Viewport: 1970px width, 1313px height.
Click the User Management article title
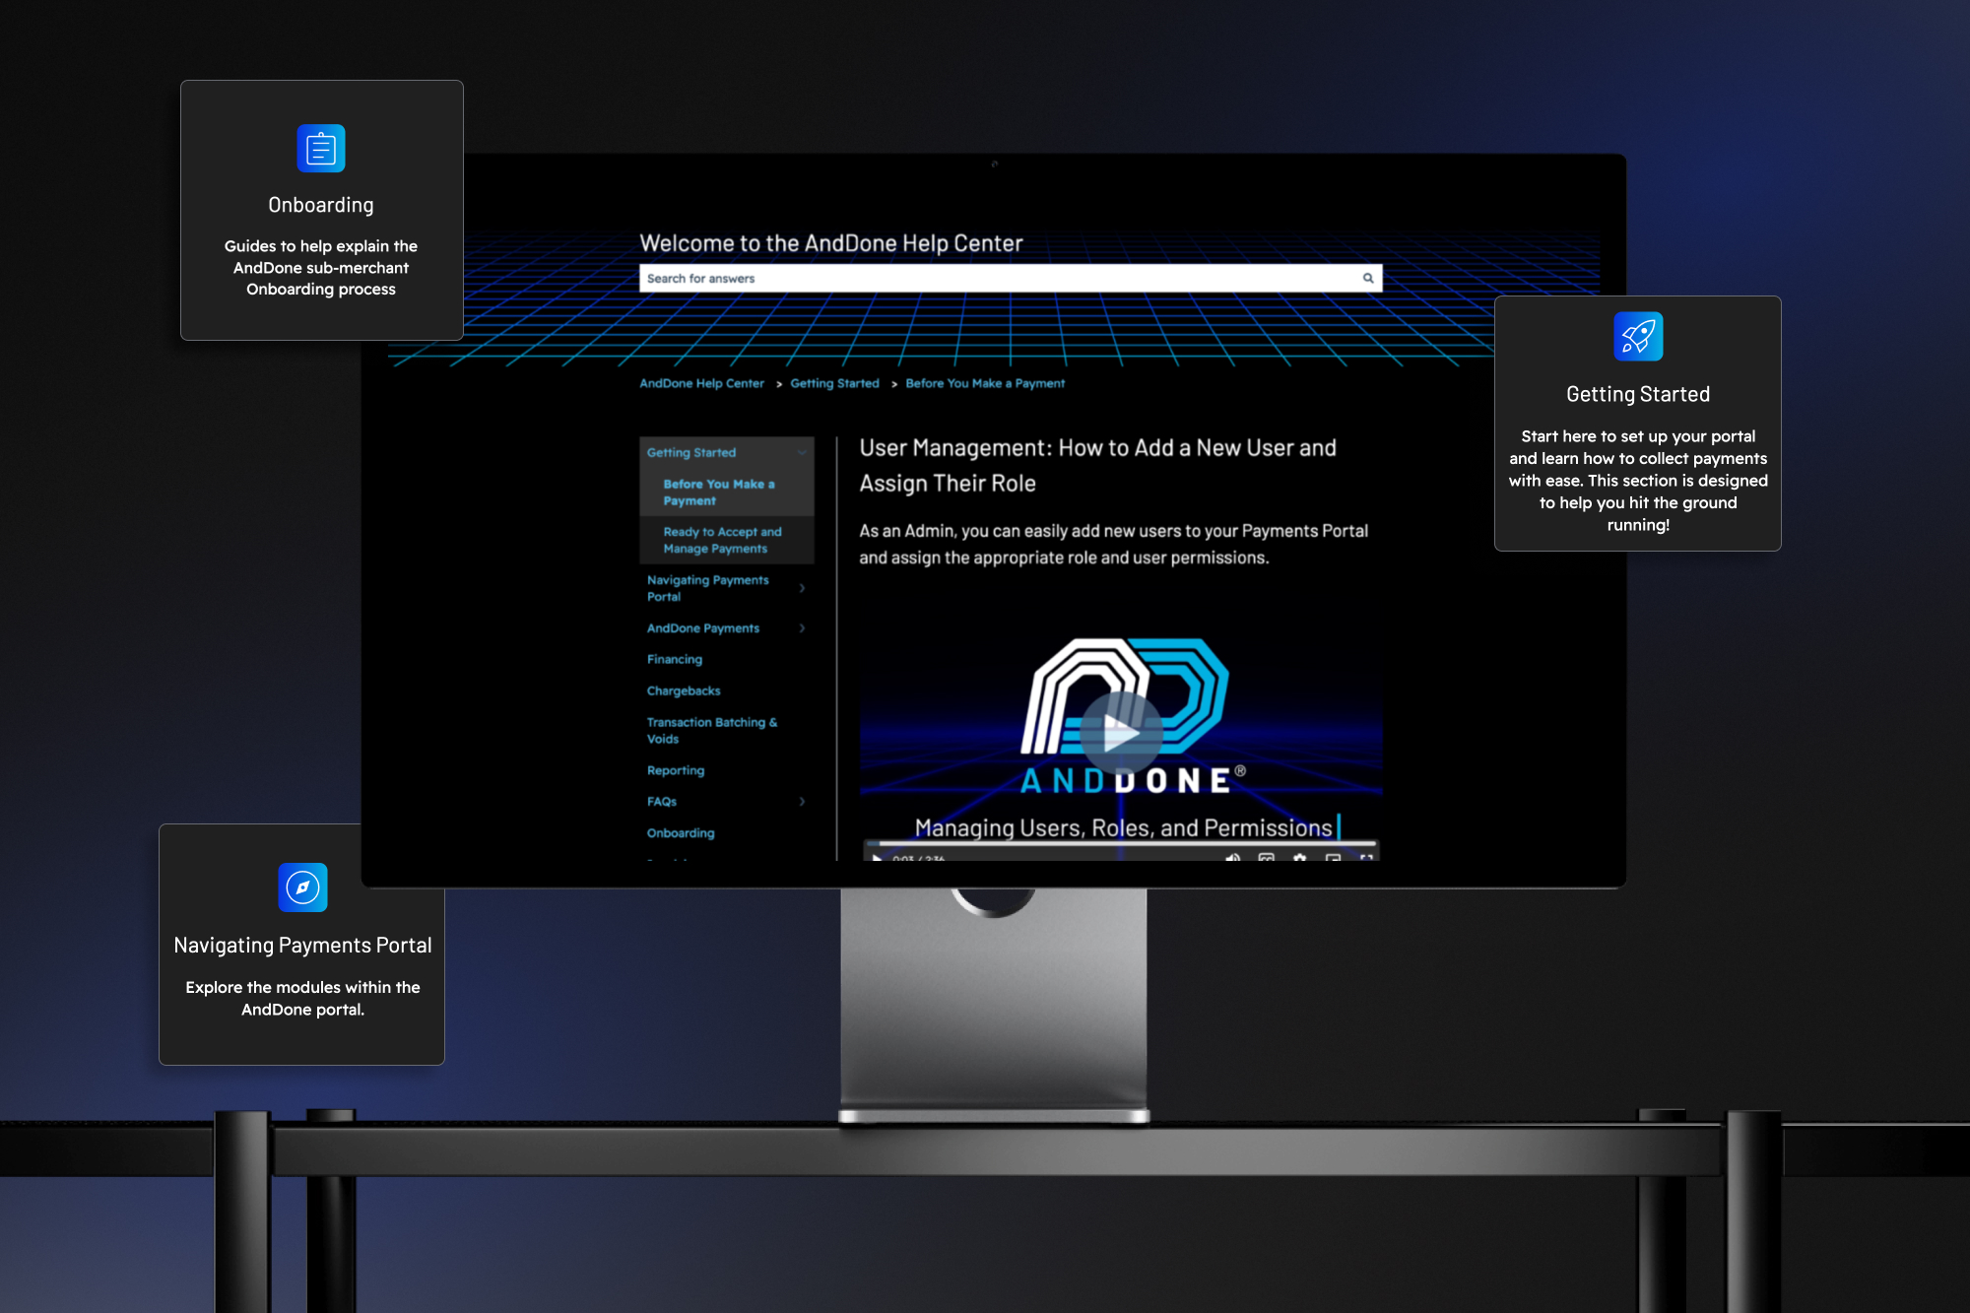[x=1097, y=466]
